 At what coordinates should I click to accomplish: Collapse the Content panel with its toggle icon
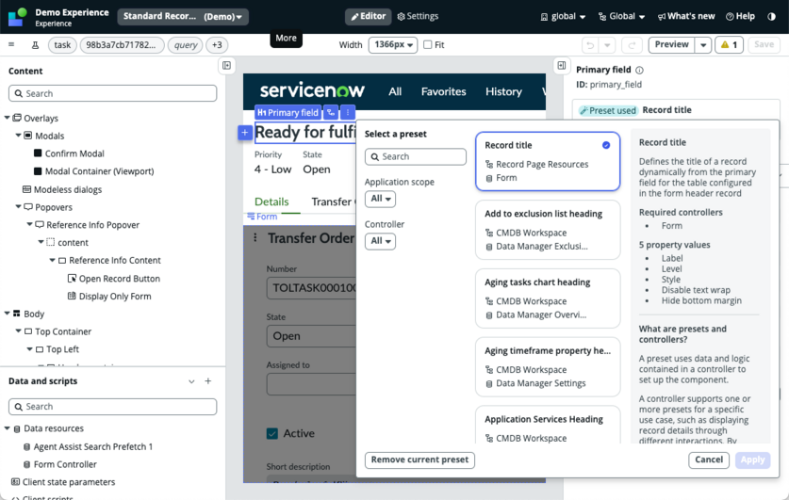pos(227,65)
